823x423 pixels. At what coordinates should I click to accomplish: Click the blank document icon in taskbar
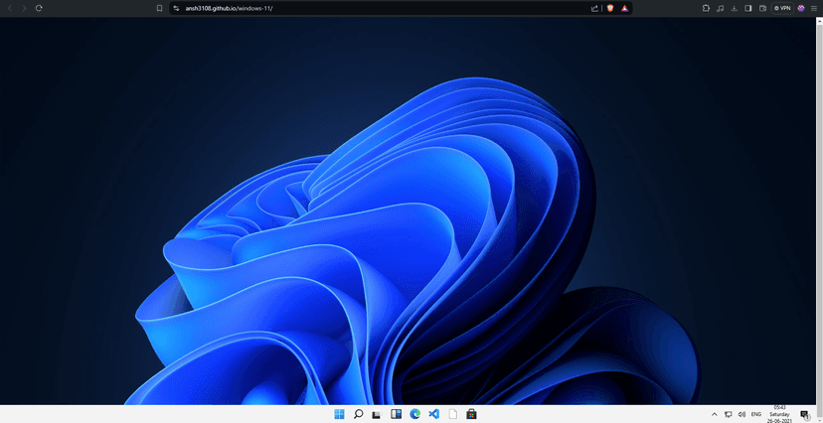click(x=452, y=414)
